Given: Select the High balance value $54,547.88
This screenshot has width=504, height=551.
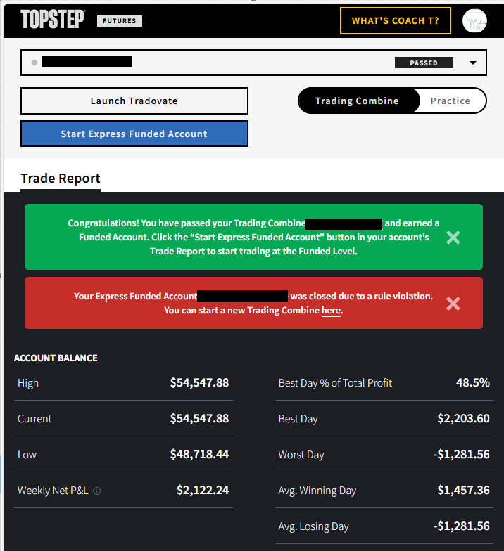Looking at the screenshot, I should [x=200, y=382].
